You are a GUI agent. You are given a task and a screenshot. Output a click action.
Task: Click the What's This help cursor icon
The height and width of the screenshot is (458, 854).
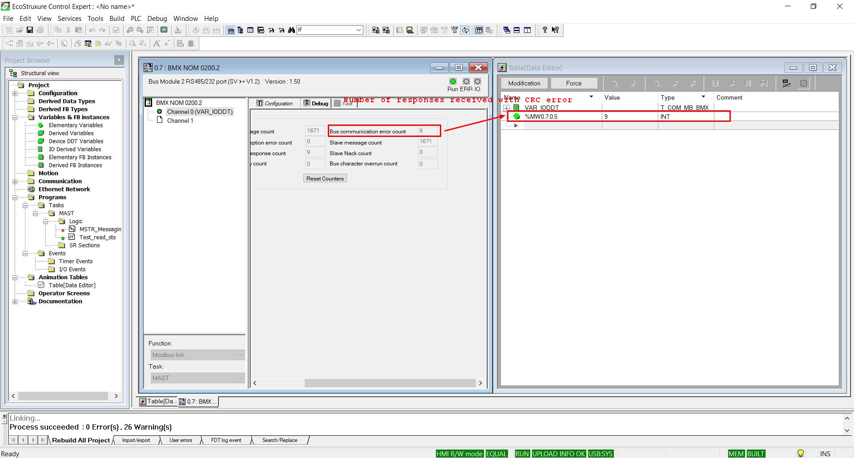[555, 30]
